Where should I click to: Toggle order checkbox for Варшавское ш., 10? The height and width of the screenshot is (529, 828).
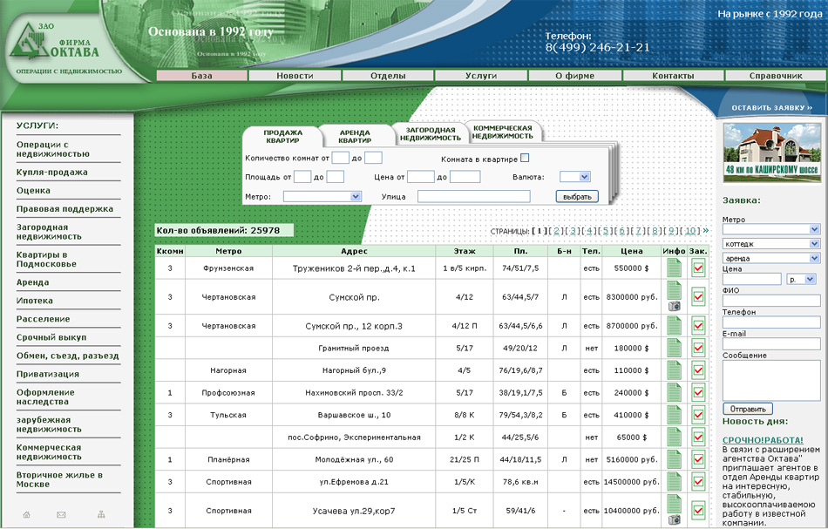pyautogui.click(x=698, y=415)
